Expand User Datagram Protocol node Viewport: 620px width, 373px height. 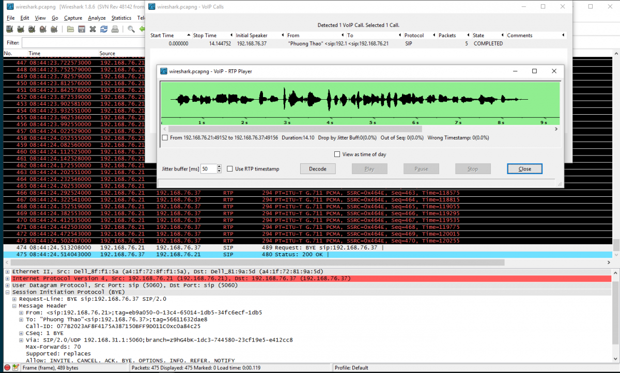7,285
